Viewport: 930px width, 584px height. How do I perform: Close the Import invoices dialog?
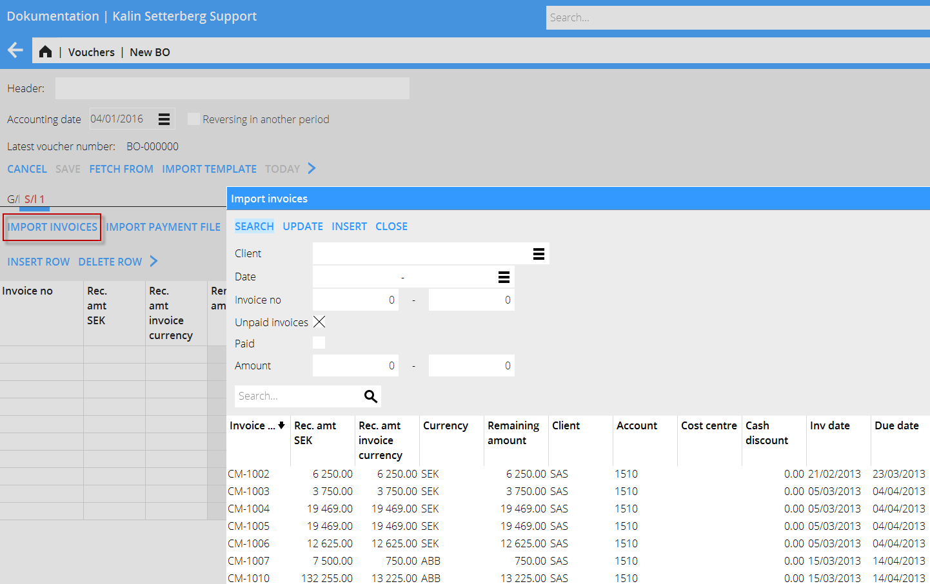391,226
